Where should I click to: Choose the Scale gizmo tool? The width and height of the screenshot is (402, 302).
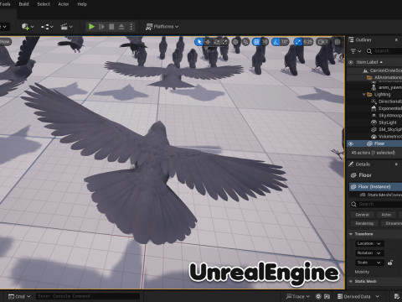[x=224, y=42]
